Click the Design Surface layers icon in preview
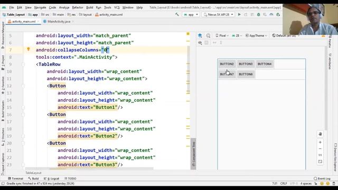 (x=200, y=35)
